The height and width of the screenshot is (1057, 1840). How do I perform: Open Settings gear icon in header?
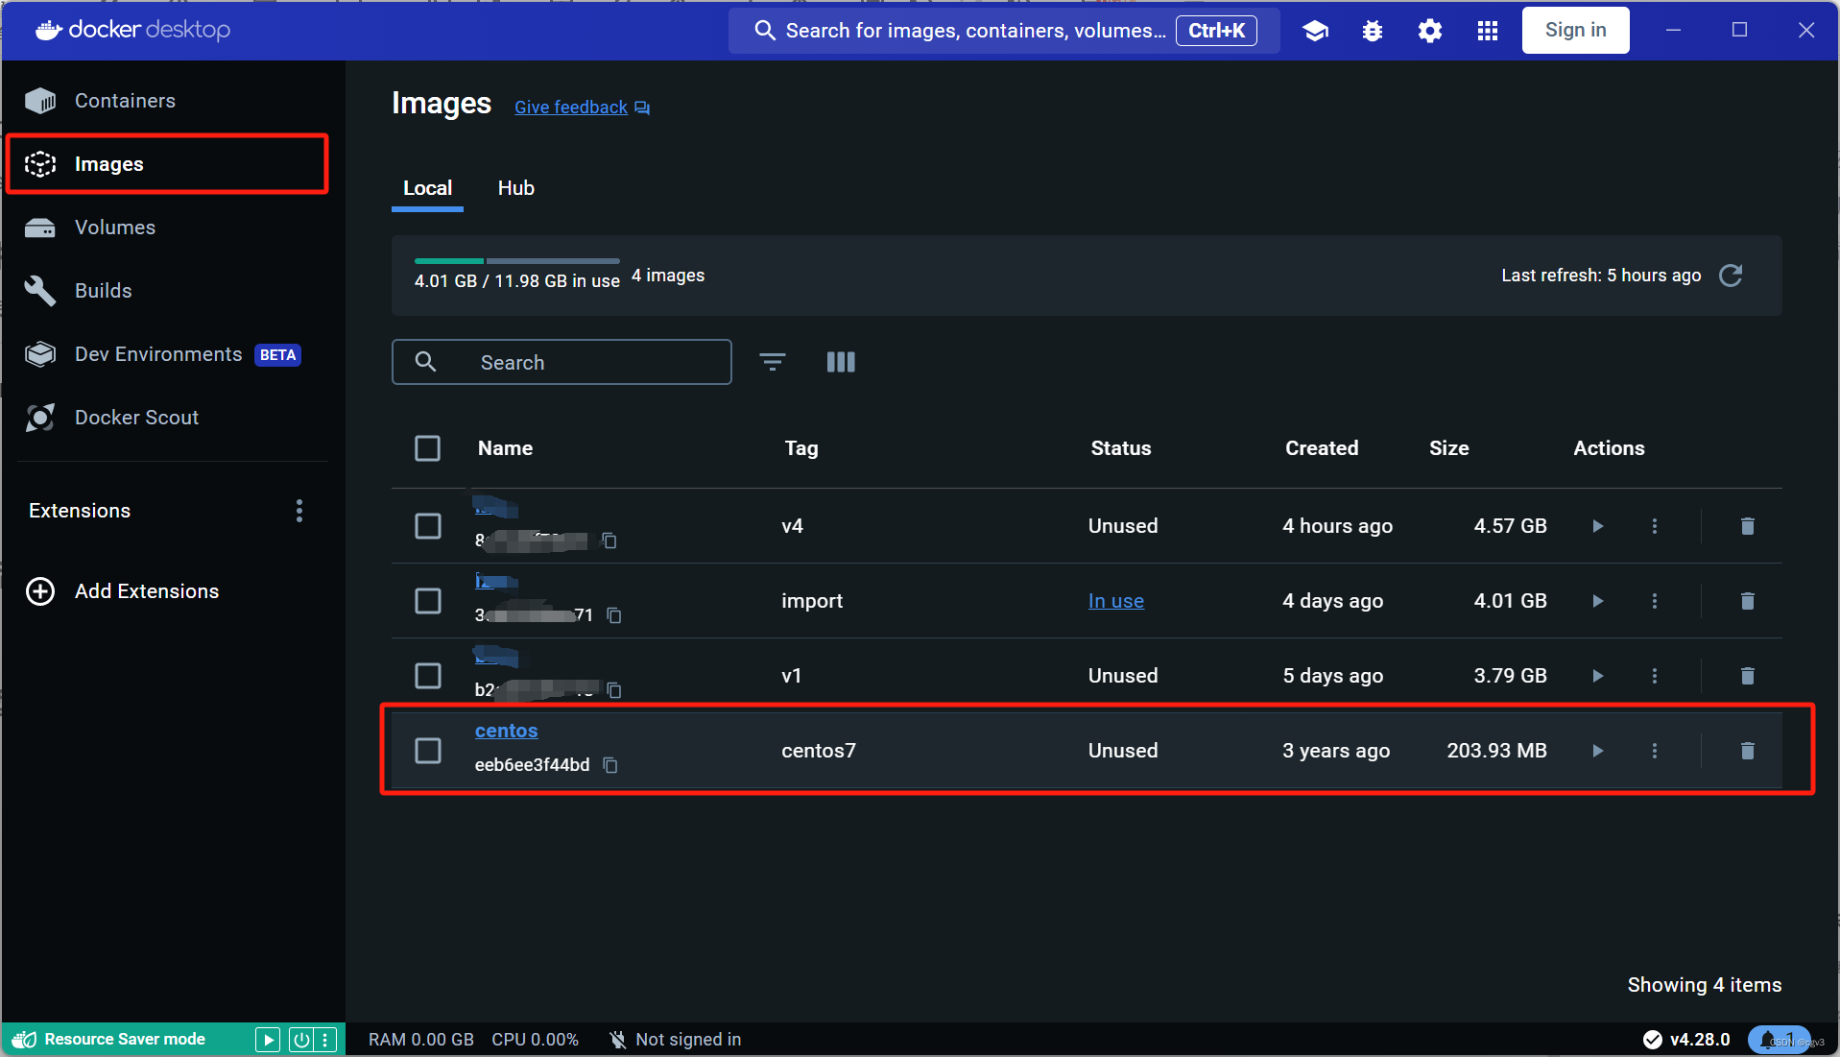tap(1430, 31)
